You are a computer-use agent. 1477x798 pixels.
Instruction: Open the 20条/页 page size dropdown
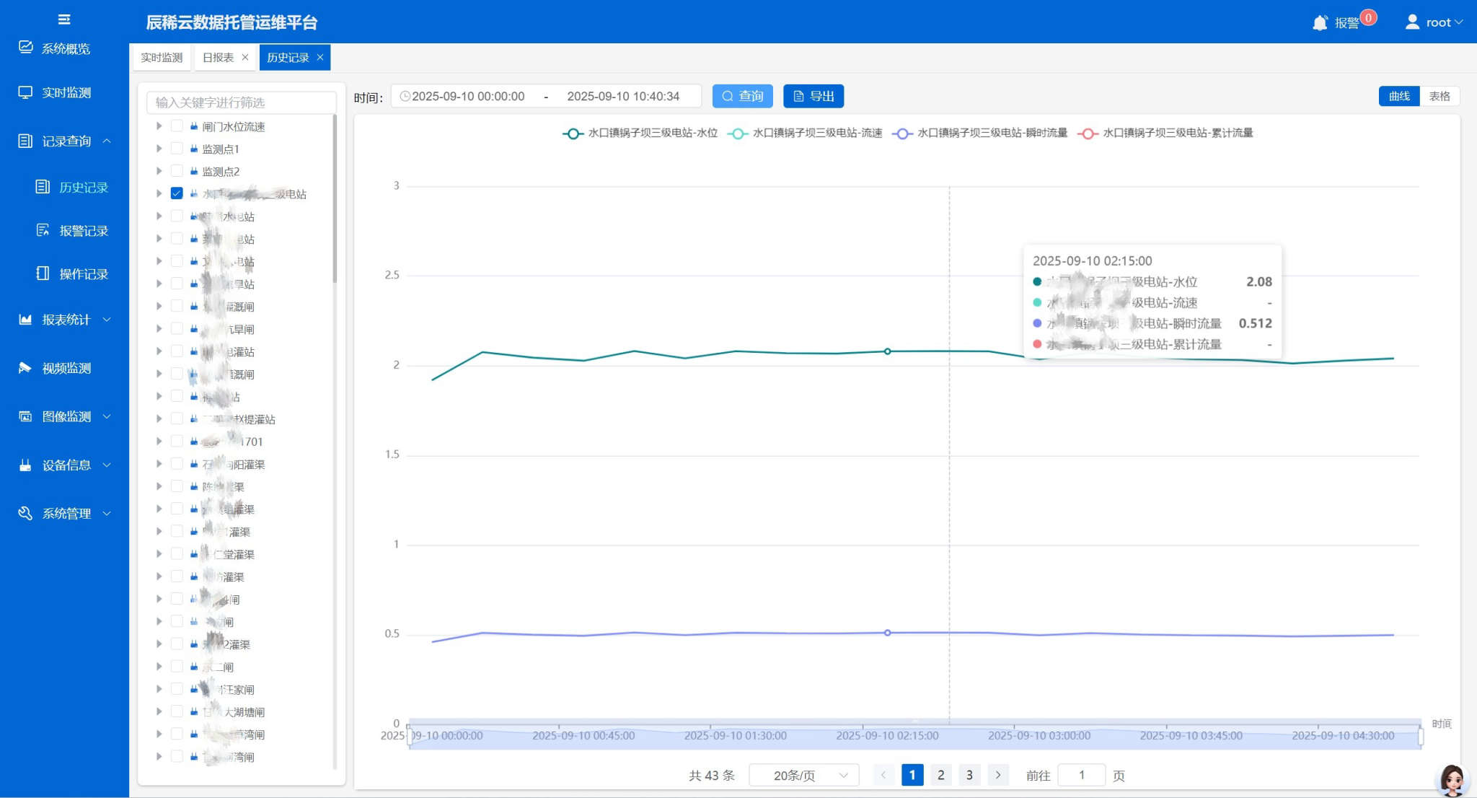tap(803, 775)
